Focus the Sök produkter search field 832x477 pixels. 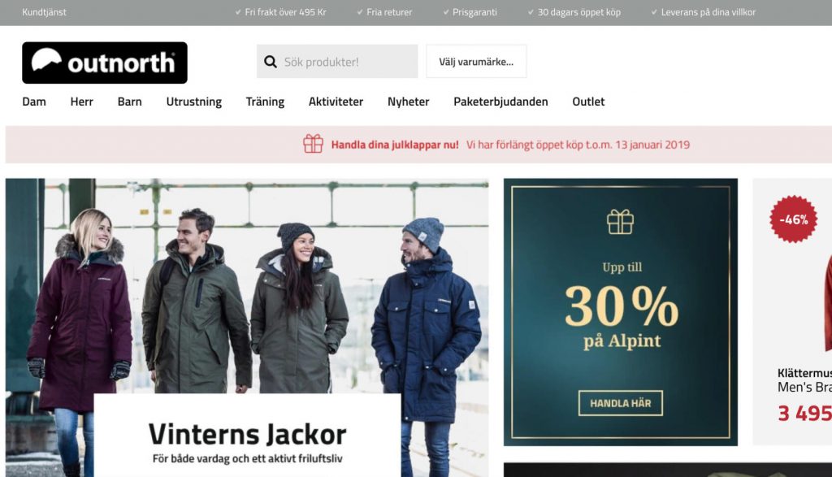(337, 62)
